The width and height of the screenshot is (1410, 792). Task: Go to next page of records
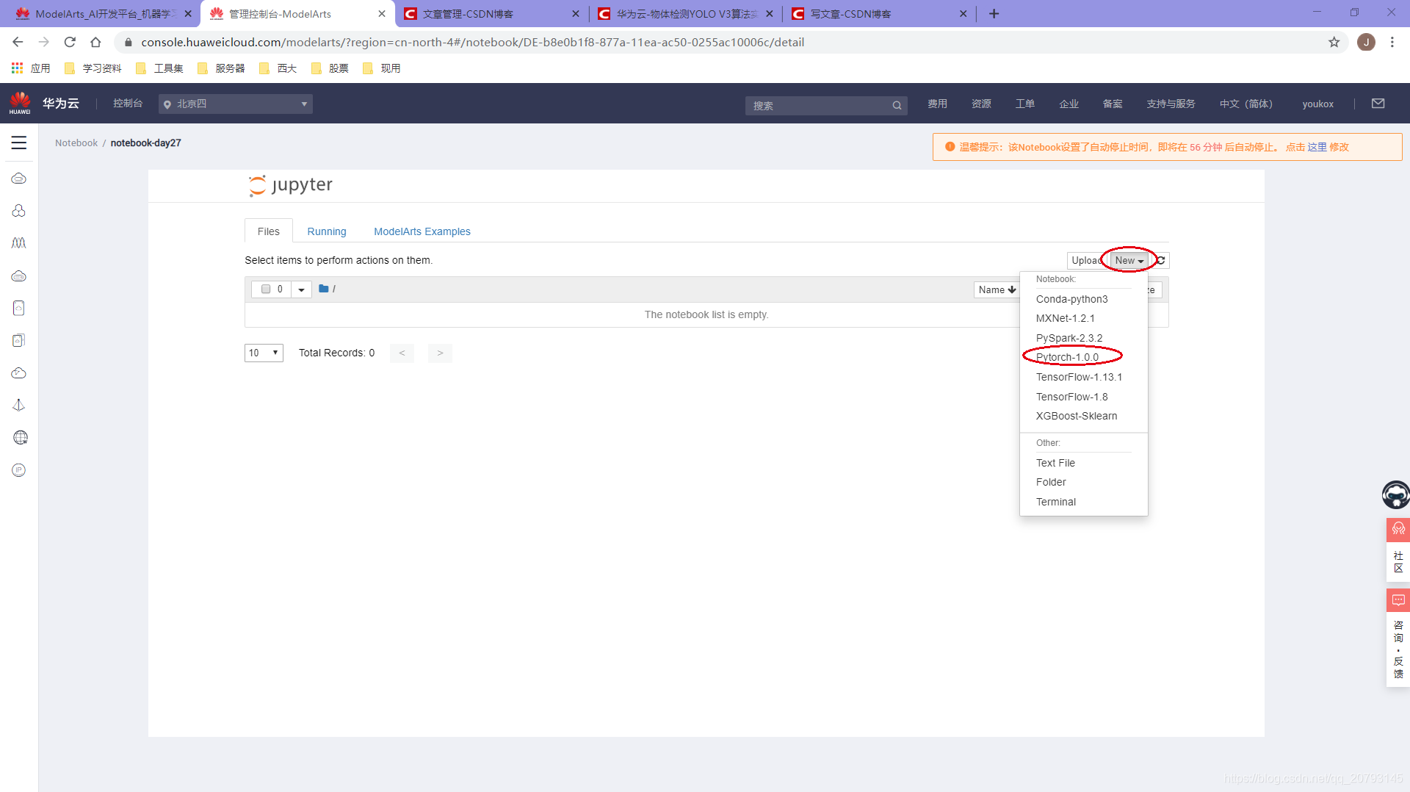click(440, 353)
